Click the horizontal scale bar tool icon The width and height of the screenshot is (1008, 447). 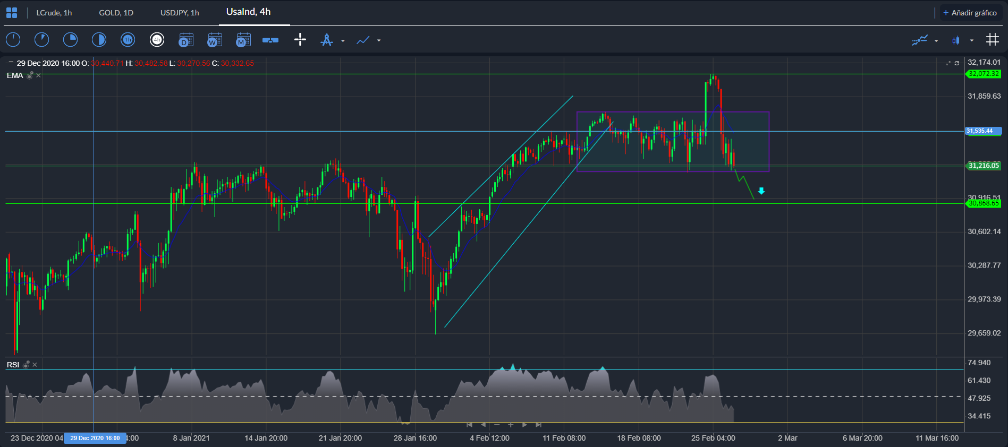(x=270, y=40)
